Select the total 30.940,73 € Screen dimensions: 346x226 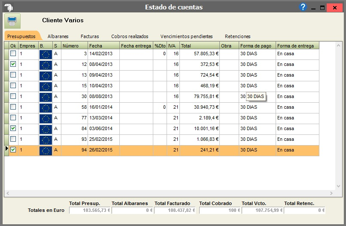(200, 108)
